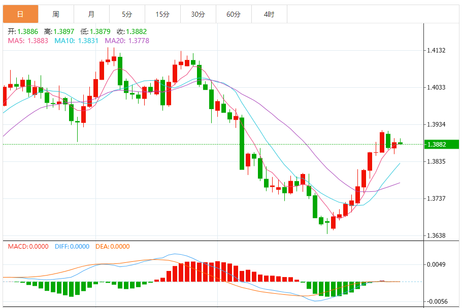The image size is (462, 308).
Task: Switch to the 月 monthly tab
Action: [x=91, y=14]
